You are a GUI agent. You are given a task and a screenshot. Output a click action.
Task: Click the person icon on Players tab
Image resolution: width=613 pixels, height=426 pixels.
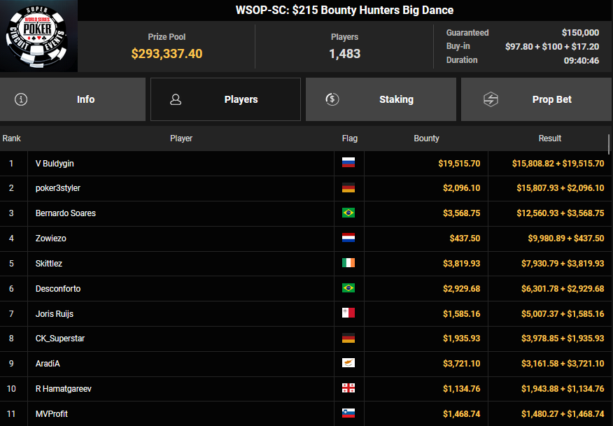click(176, 99)
